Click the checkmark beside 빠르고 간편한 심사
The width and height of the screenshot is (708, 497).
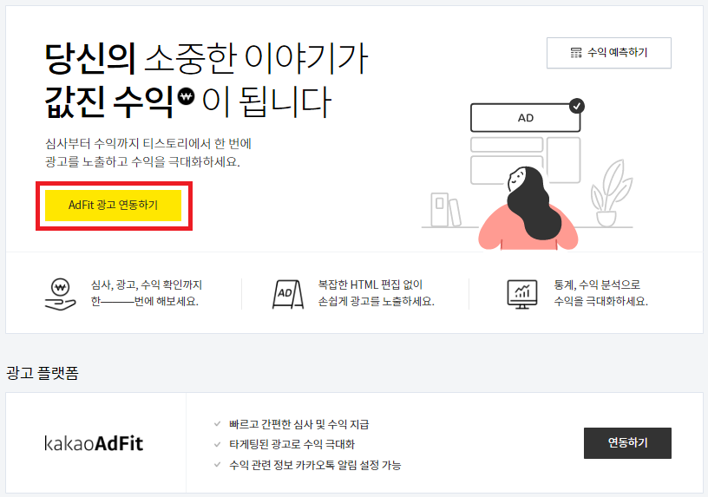pyautogui.click(x=217, y=424)
